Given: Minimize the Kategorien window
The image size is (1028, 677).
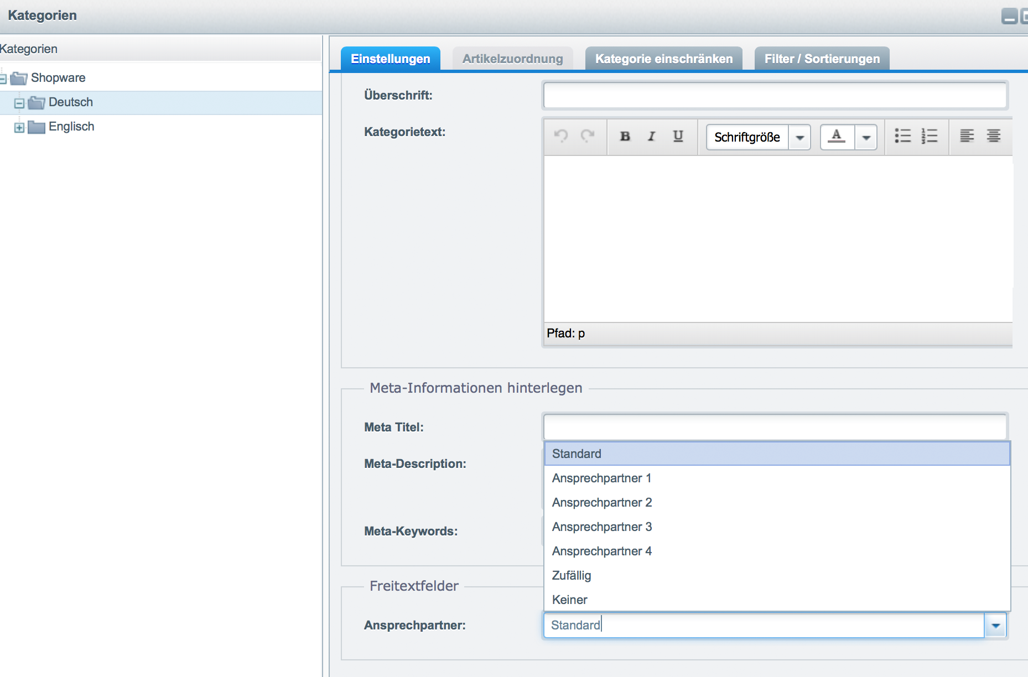Looking at the screenshot, I should click(x=1009, y=17).
